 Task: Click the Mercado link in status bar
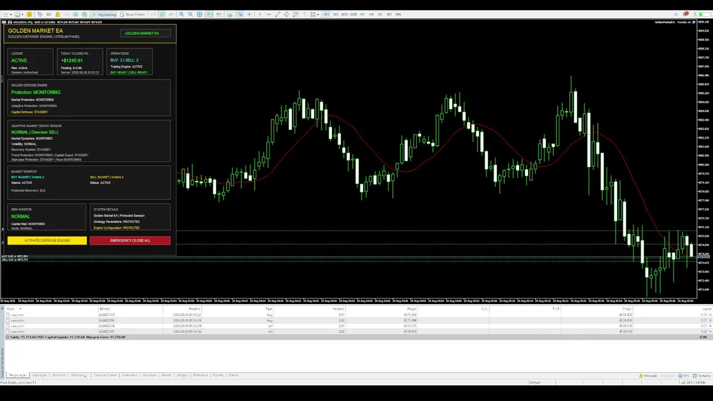[648, 376]
